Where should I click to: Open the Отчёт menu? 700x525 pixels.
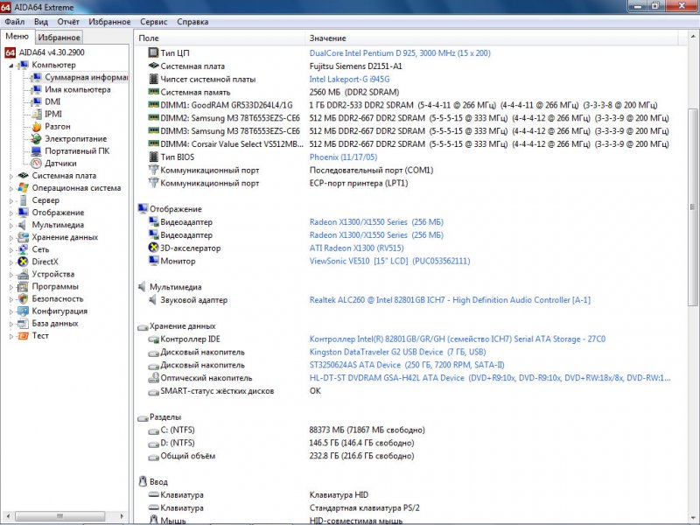(x=67, y=21)
